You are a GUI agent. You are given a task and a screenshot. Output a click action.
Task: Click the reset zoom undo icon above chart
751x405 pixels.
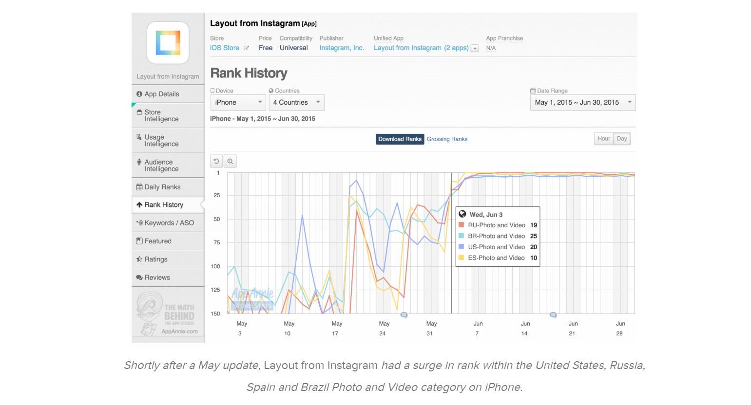coord(216,161)
